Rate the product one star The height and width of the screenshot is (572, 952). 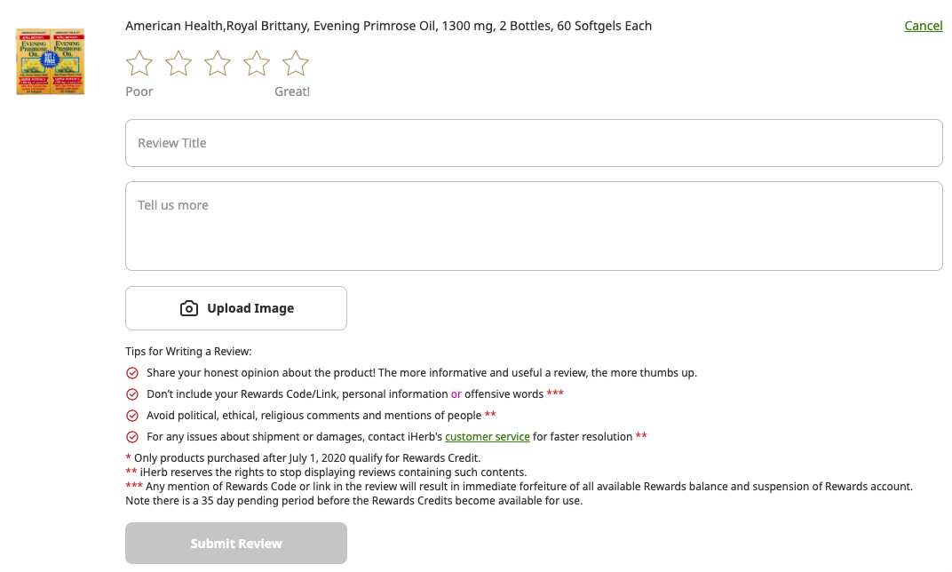139,63
